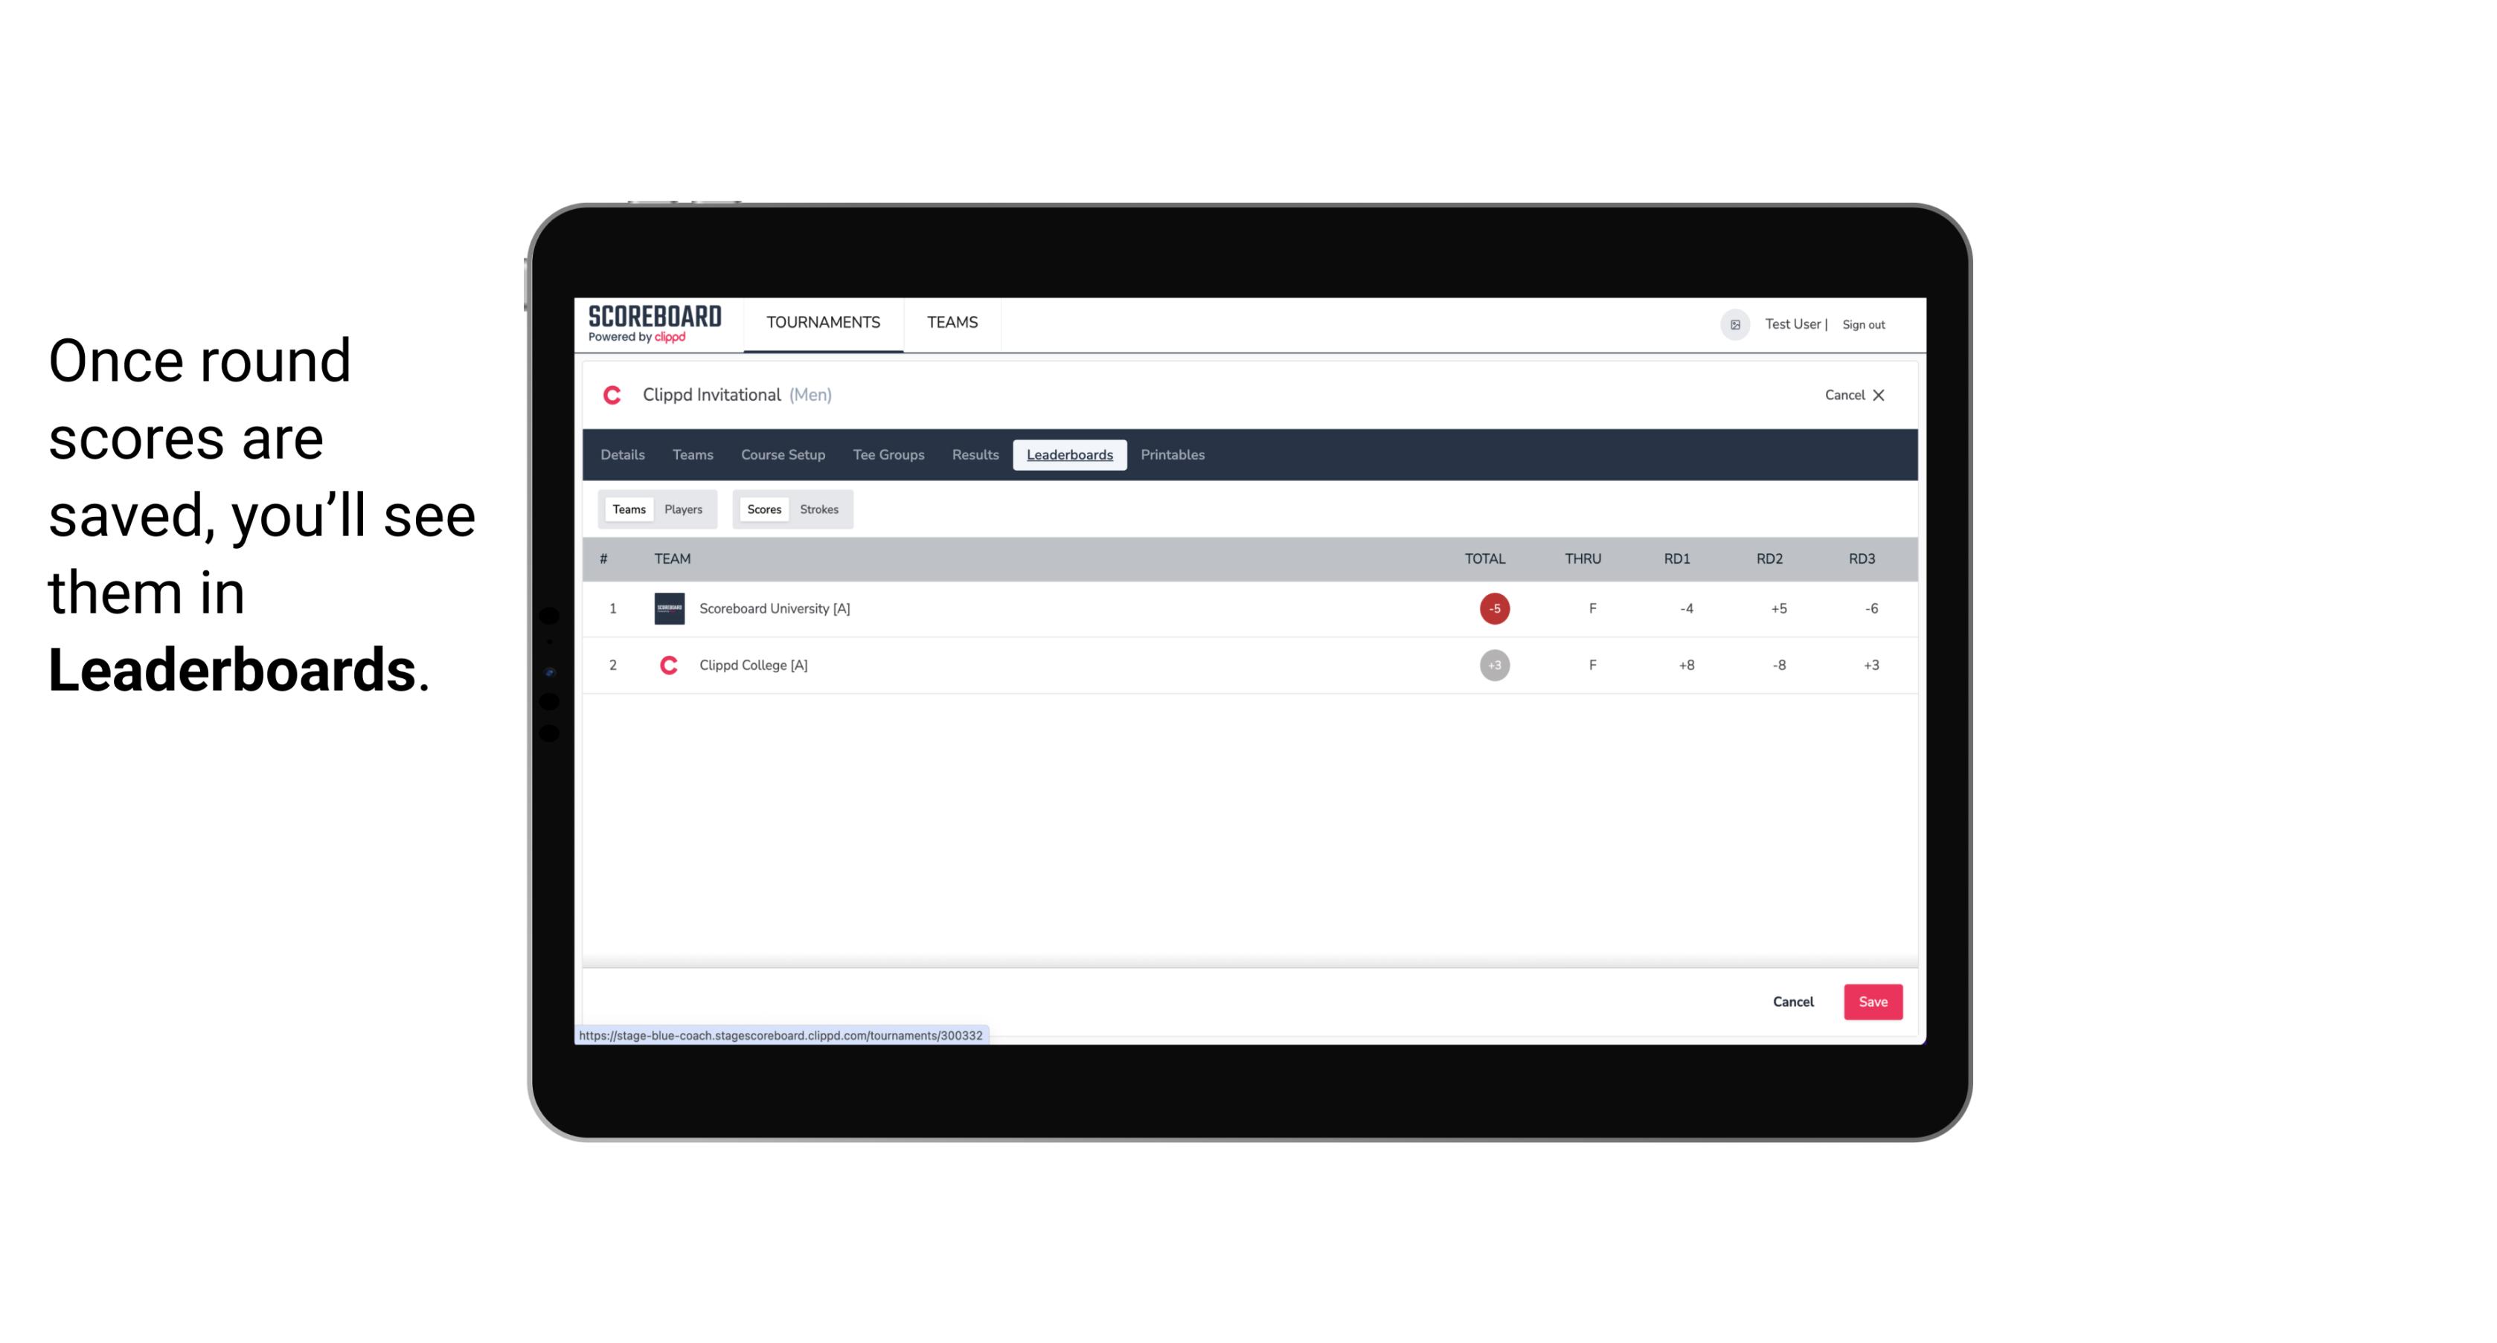The width and height of the screenshot is (2497, 1343).
Task: Click the Scores filter button
Action: (x=763, y=508)
